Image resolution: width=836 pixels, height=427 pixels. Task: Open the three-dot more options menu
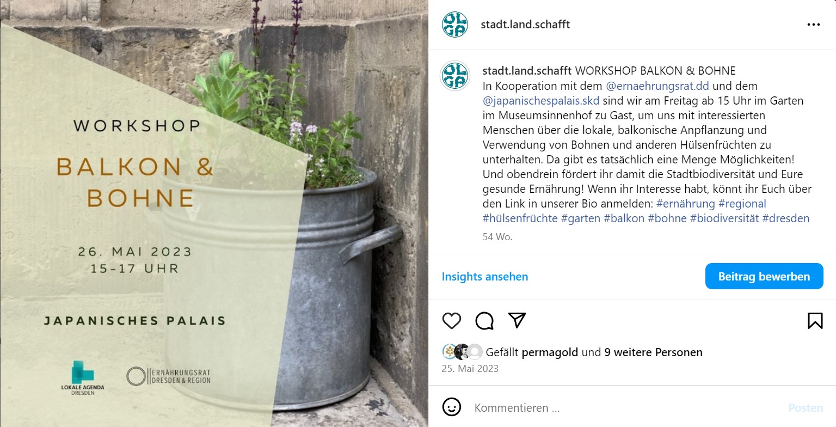point(813,25)
